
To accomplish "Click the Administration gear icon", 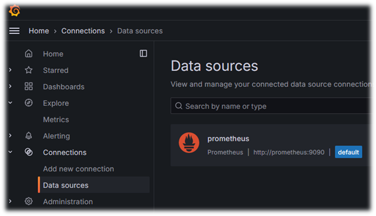I will click(29, 201).
